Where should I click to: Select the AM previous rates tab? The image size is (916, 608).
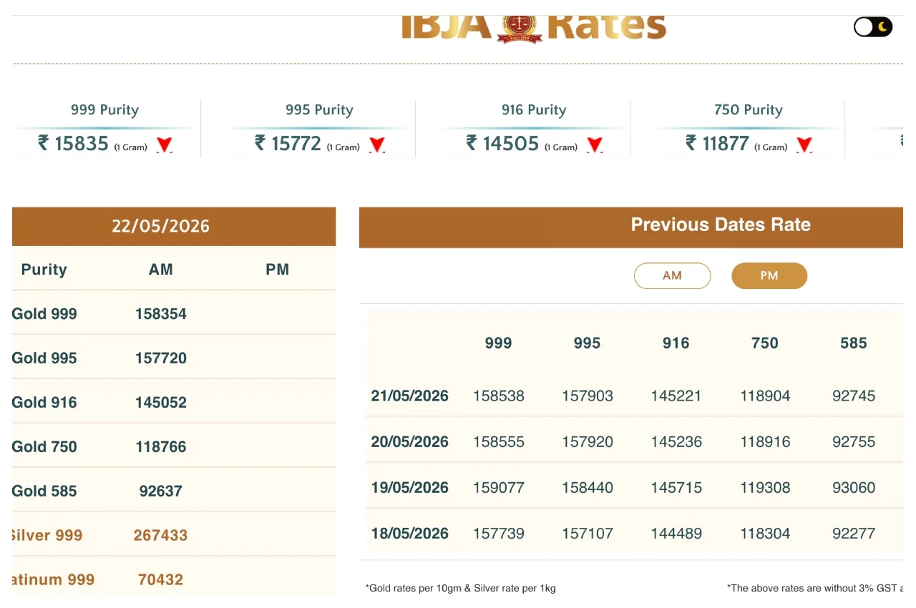click(x=672, y=275)
